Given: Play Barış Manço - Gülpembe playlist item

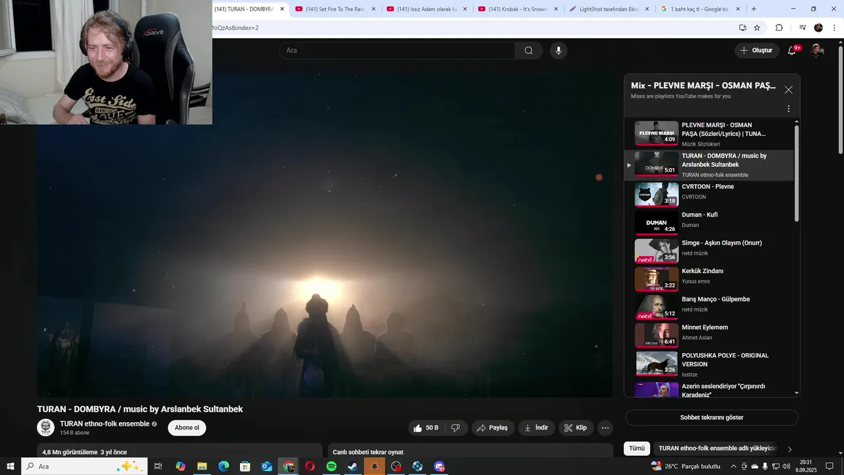Looking at the screenshot, I should pyautogui.click(x=709, y=307).
